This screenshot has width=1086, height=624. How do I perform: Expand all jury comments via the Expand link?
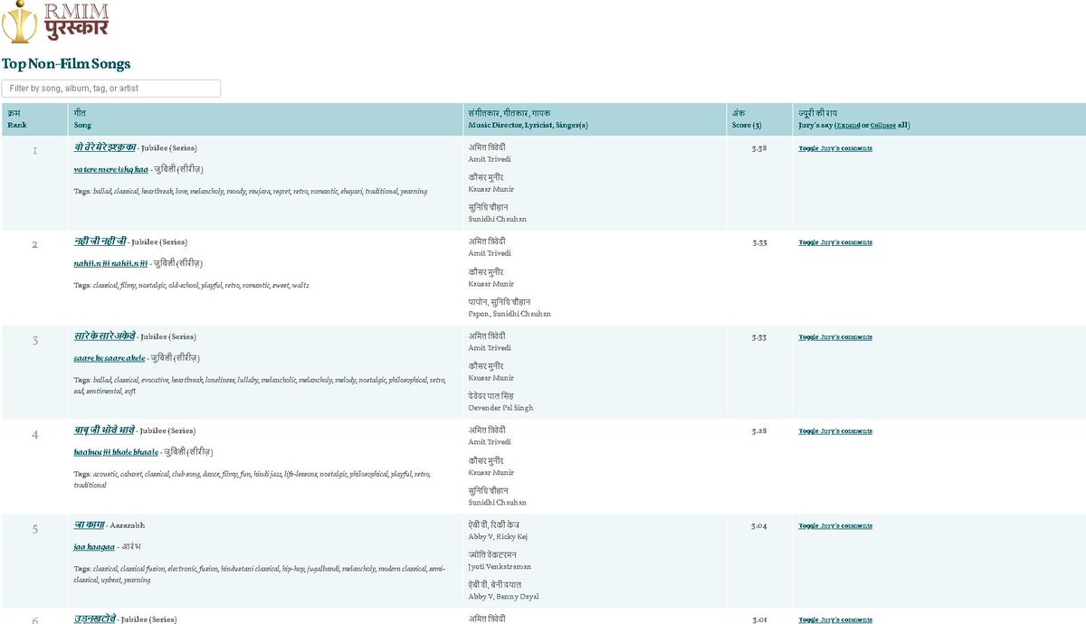[848, 125]
